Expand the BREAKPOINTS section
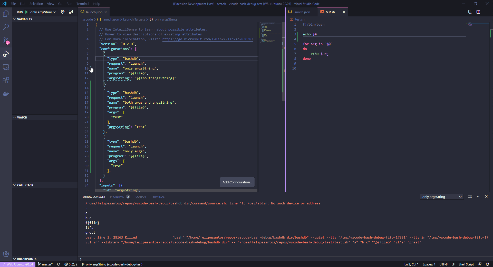 pos(45,259)
